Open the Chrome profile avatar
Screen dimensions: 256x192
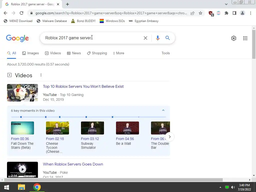point(242,13)
